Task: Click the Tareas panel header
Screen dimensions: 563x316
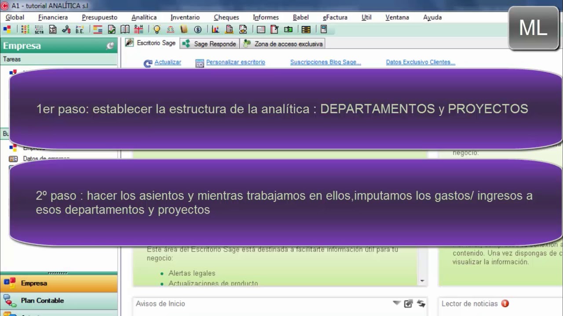Action: tap(58, 59)
